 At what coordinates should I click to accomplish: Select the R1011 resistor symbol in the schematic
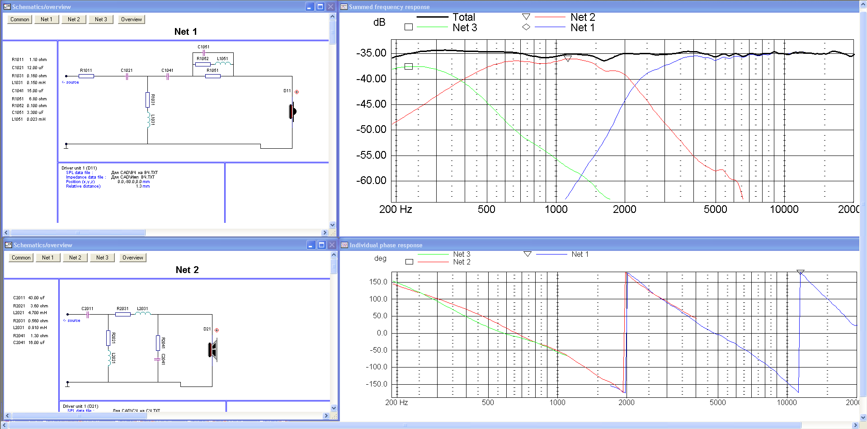tap(86, 76)
